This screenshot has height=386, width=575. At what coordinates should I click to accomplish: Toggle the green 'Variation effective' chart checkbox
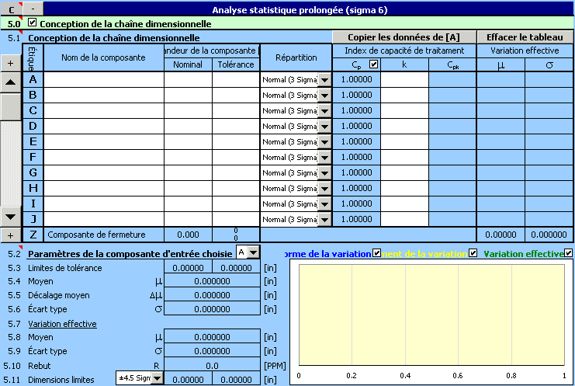point(568,253)
